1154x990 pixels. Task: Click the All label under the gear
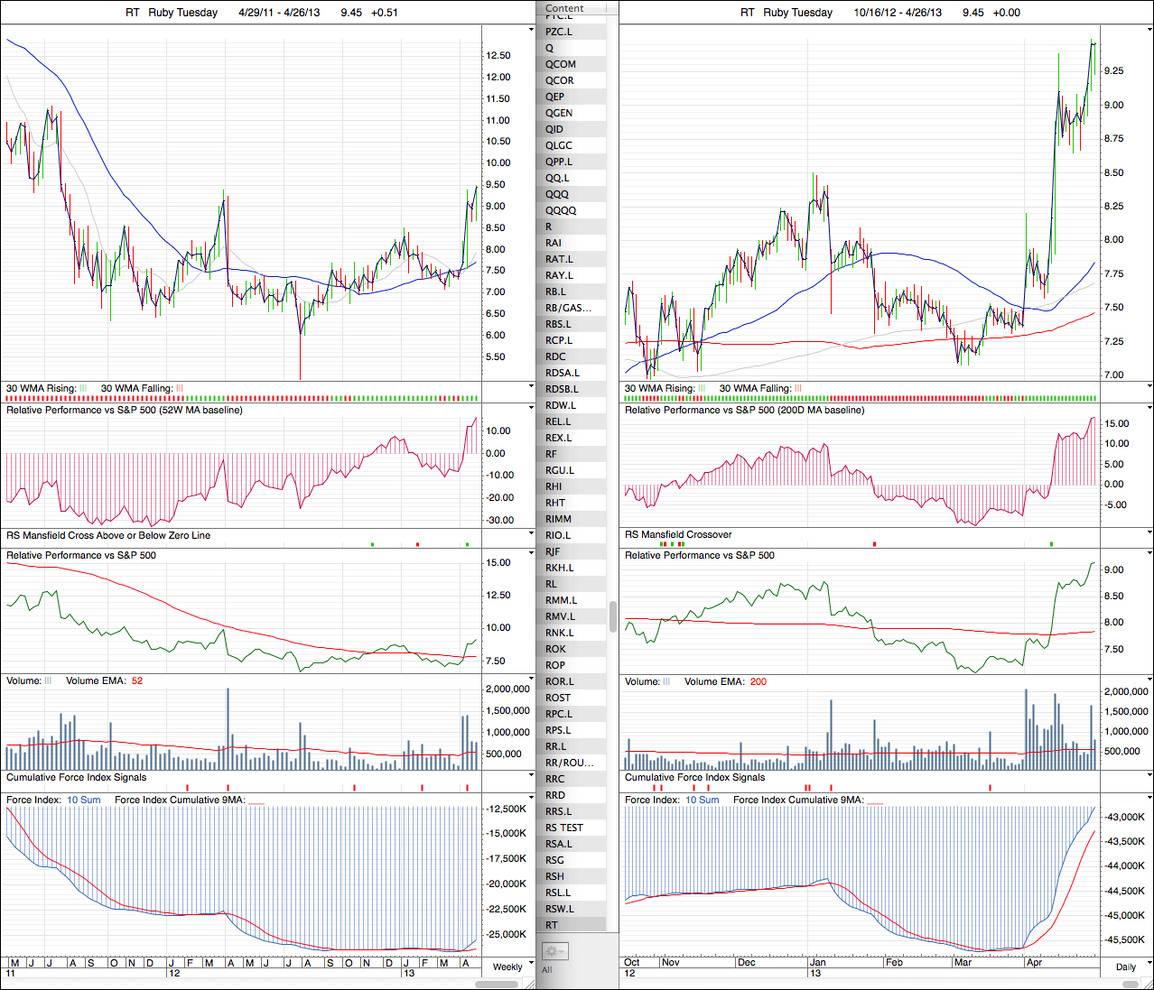547,970
